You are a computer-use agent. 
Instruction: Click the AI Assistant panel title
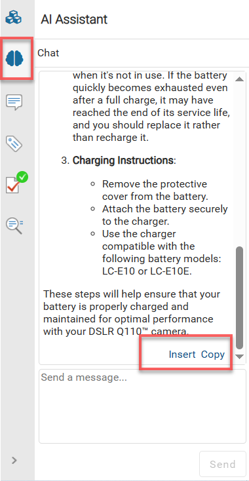[74, 19]
